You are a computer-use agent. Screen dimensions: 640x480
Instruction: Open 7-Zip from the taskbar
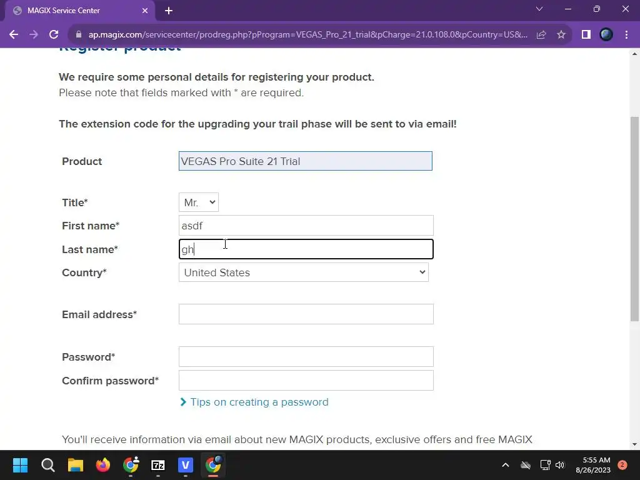158,465
